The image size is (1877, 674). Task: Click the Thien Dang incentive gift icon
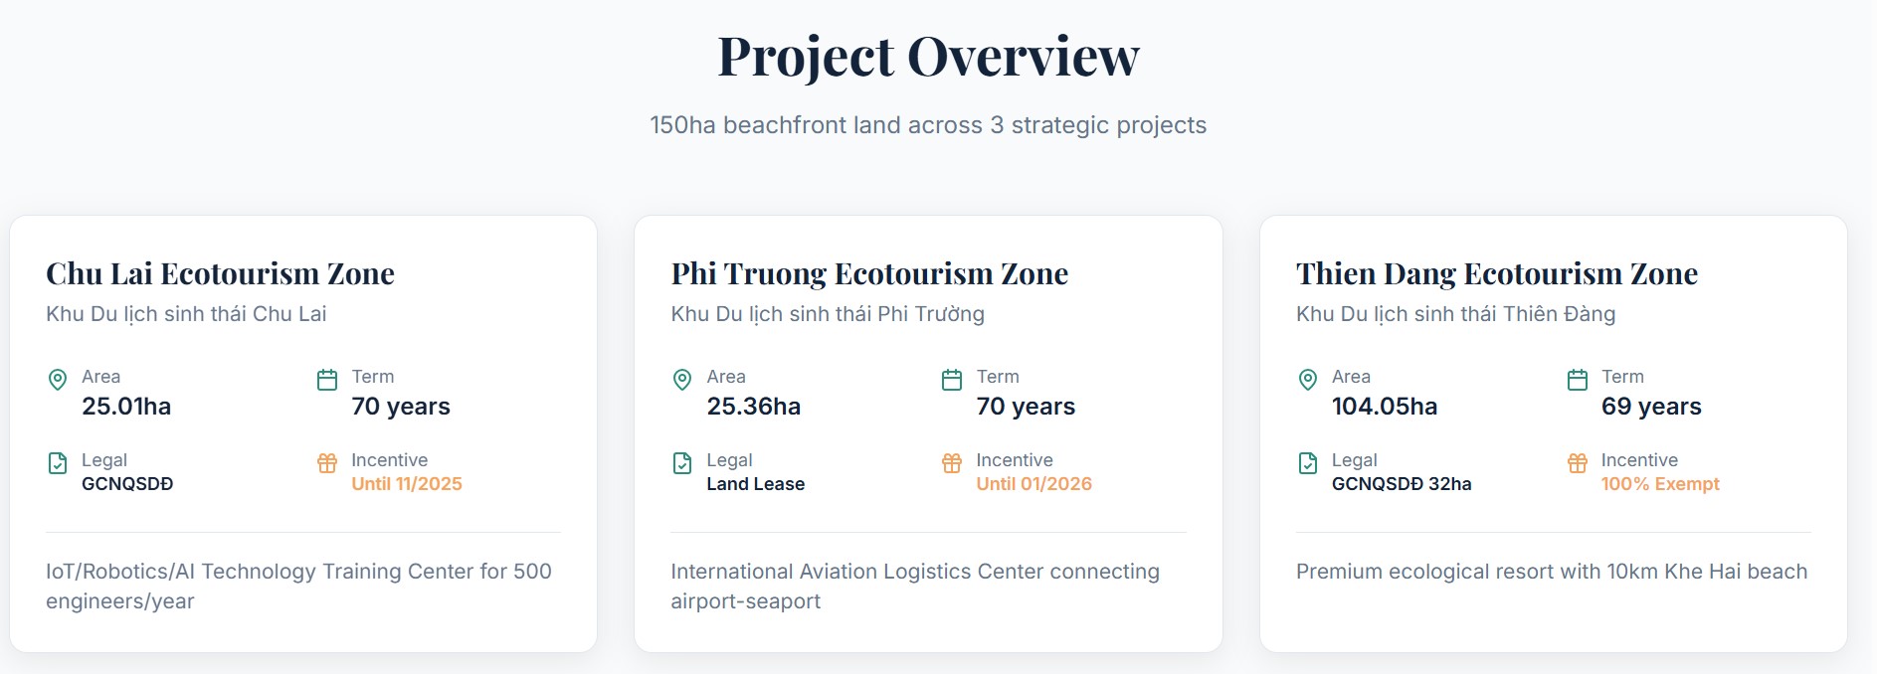[x=1578, y=463]
